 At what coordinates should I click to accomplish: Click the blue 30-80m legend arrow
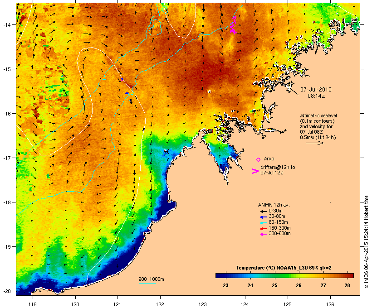click(263, 217)
